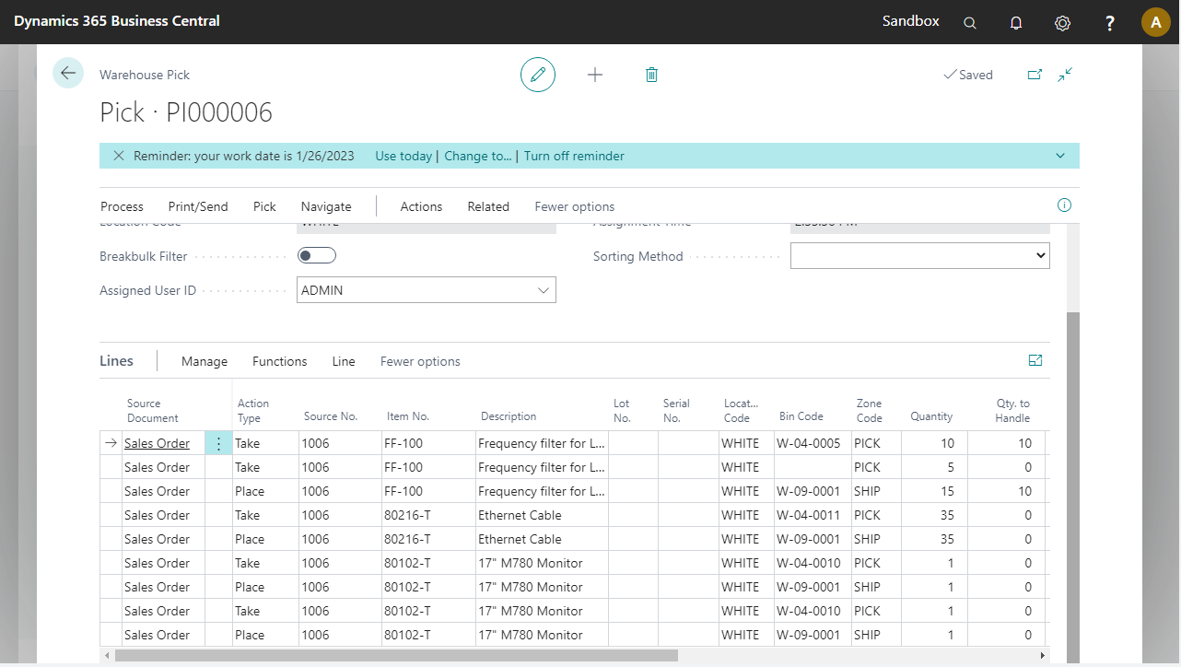
Task: Sort by the Bin Code column header
Action: (x=801, y=416)
